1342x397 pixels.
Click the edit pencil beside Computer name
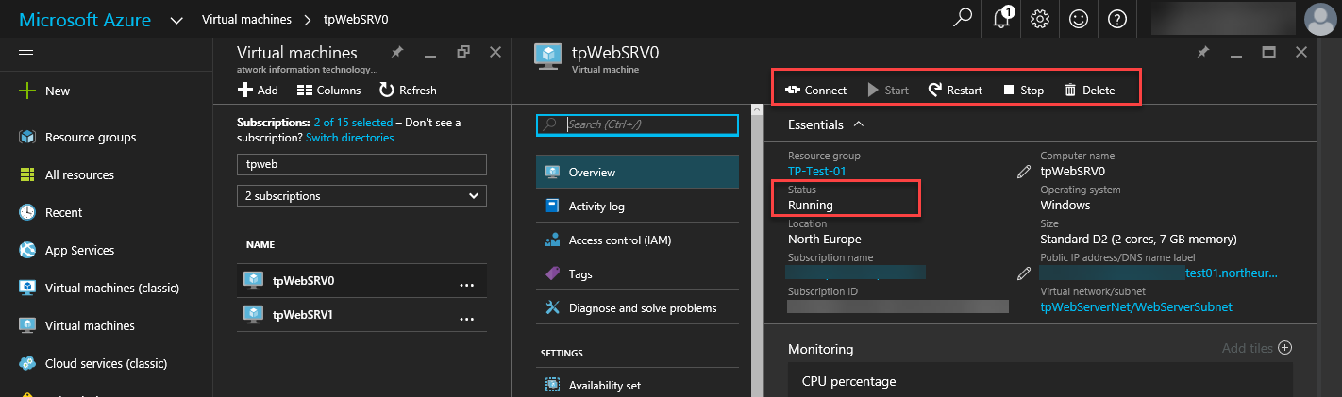coord(1023,172)
